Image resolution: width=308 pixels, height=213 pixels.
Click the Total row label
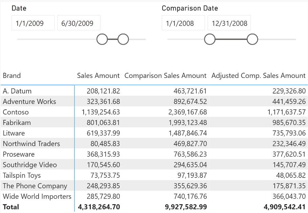click(11, 207)
